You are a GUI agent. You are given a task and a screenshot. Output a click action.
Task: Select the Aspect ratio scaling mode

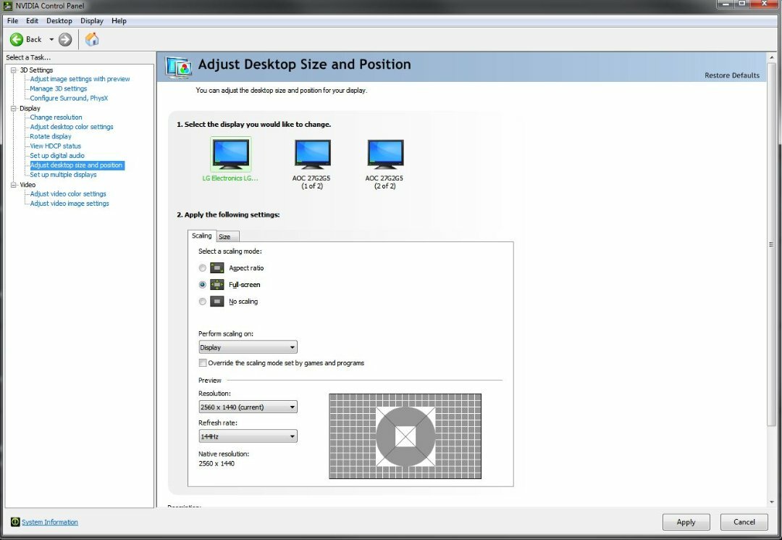(x=203, y=267)
